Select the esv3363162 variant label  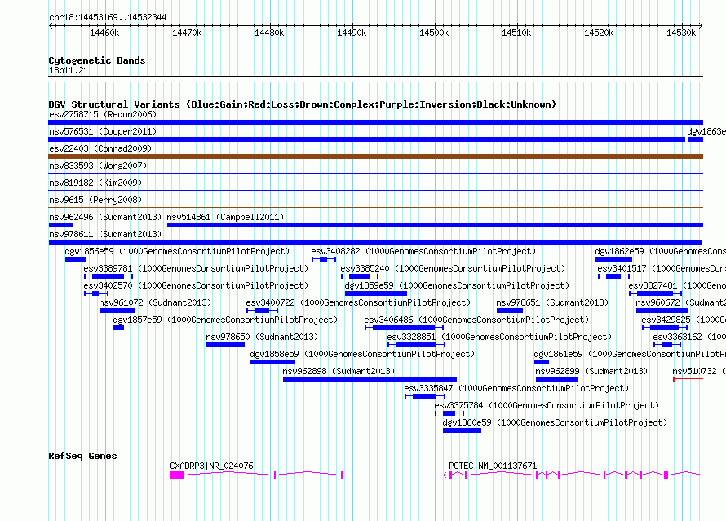tap(689, 337)
